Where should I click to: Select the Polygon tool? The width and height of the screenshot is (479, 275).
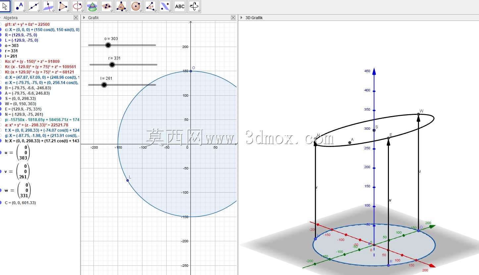[63, 6]
